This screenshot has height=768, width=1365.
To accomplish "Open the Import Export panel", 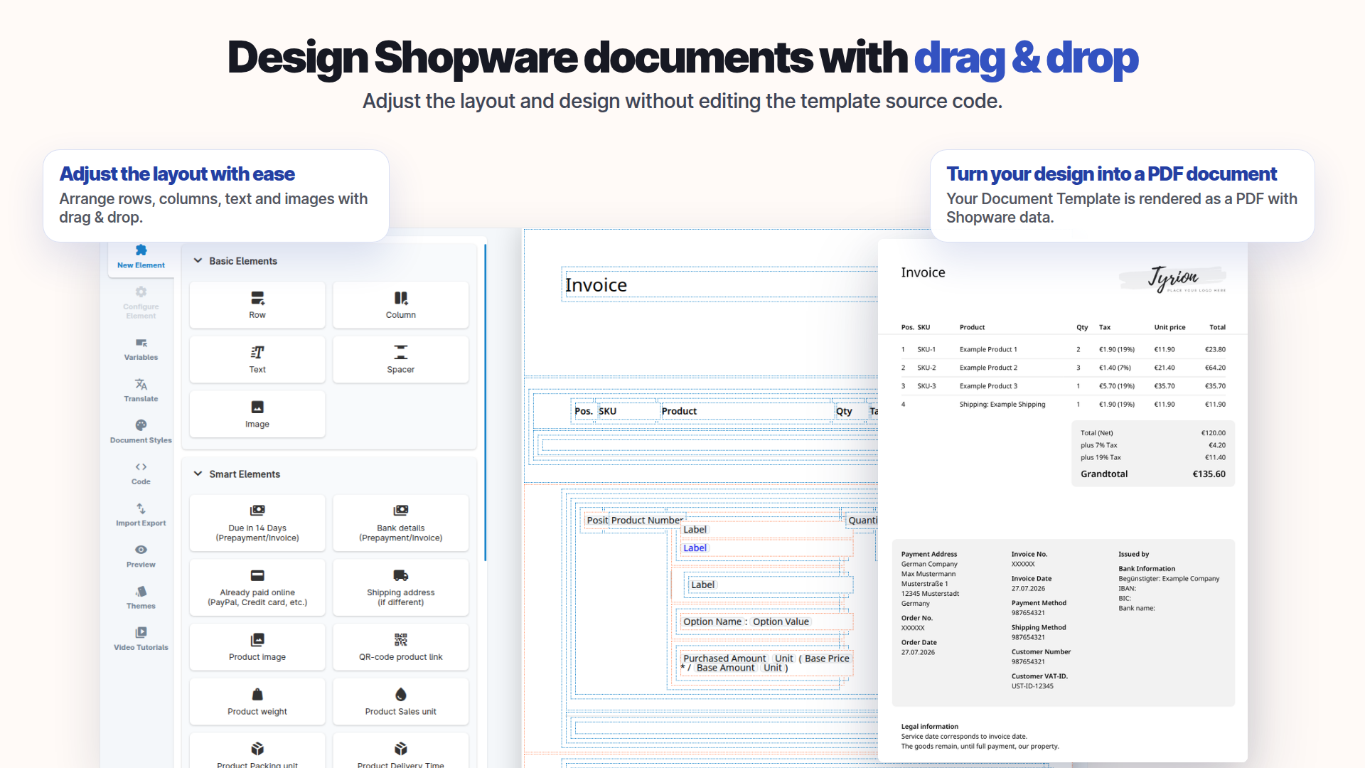I will (x=141, y=515).
